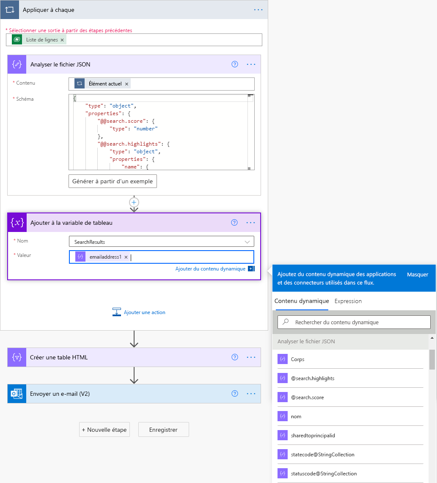Screen dimensions: 437x483
Task: Focus the Rechercher du contenu dynamique field
Action: click(354, 322)
